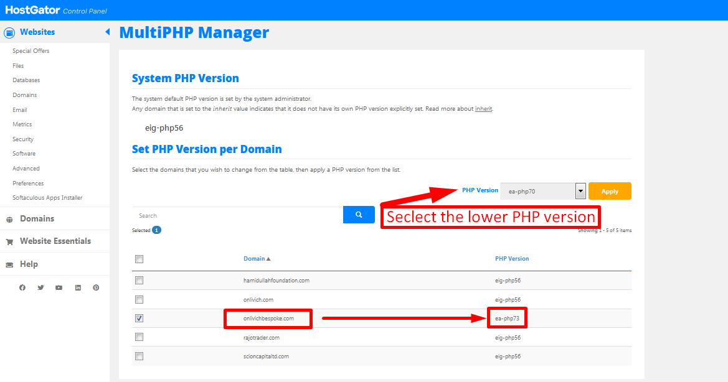Open Software in the sidebar

click(x=24, y=154)
